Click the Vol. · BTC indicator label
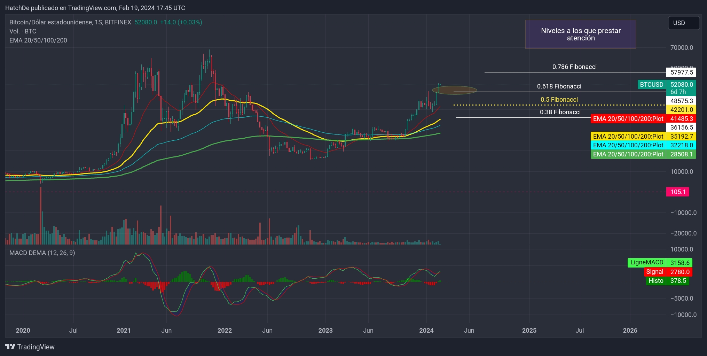This screenshot has width=707, height=356. point(23,31)
